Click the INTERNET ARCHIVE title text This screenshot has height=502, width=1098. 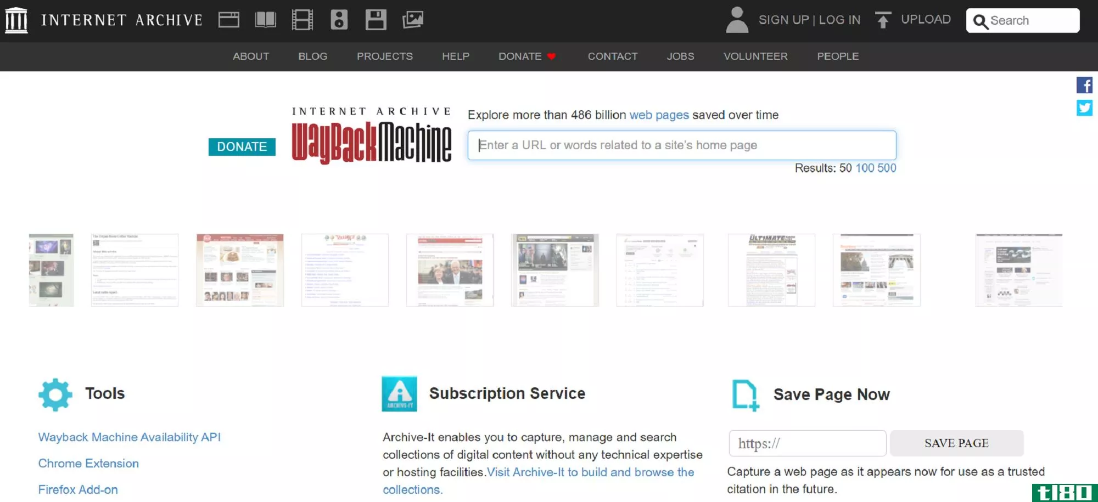(x=122, y=20)
